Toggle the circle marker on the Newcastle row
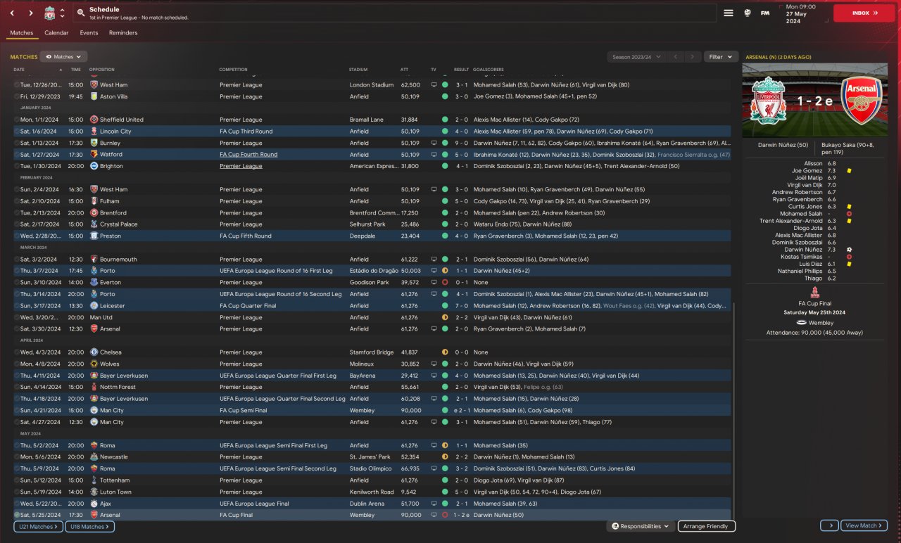This screenshot has width=901, height=543. 17,457
